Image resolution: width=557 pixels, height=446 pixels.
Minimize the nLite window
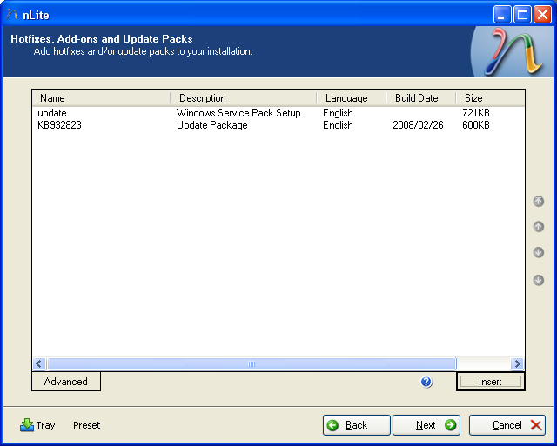[502, 15]
